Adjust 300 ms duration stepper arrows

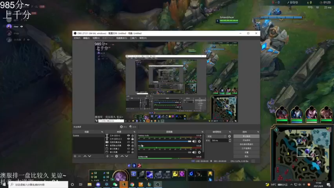230,140
